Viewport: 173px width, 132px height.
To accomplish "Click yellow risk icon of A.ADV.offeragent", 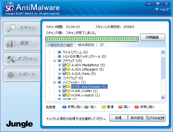I will (68, 69).
